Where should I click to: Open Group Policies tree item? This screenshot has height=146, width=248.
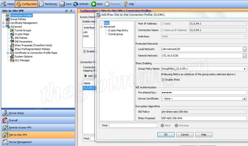pos(18,19)
